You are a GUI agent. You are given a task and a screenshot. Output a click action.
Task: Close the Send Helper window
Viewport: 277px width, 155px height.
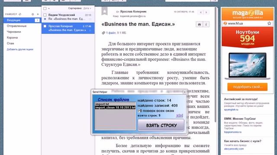(x=184, y=92)
